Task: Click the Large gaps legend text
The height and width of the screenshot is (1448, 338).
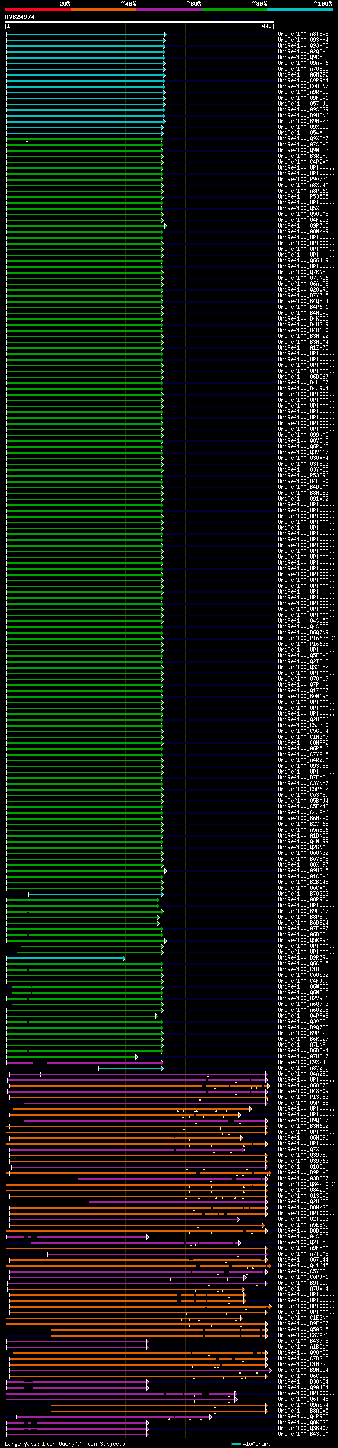Action: point(23,1444)
